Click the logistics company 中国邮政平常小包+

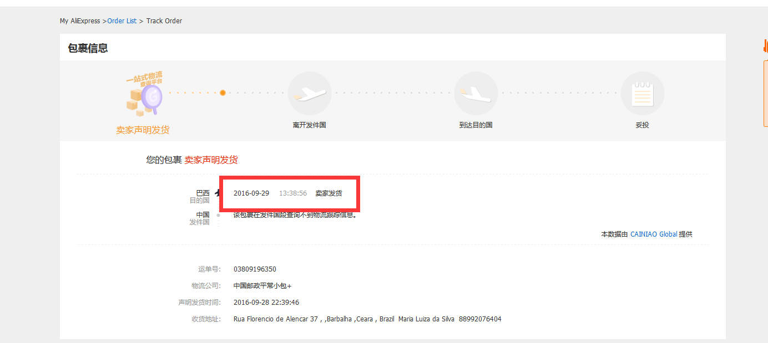coord(262,286)
